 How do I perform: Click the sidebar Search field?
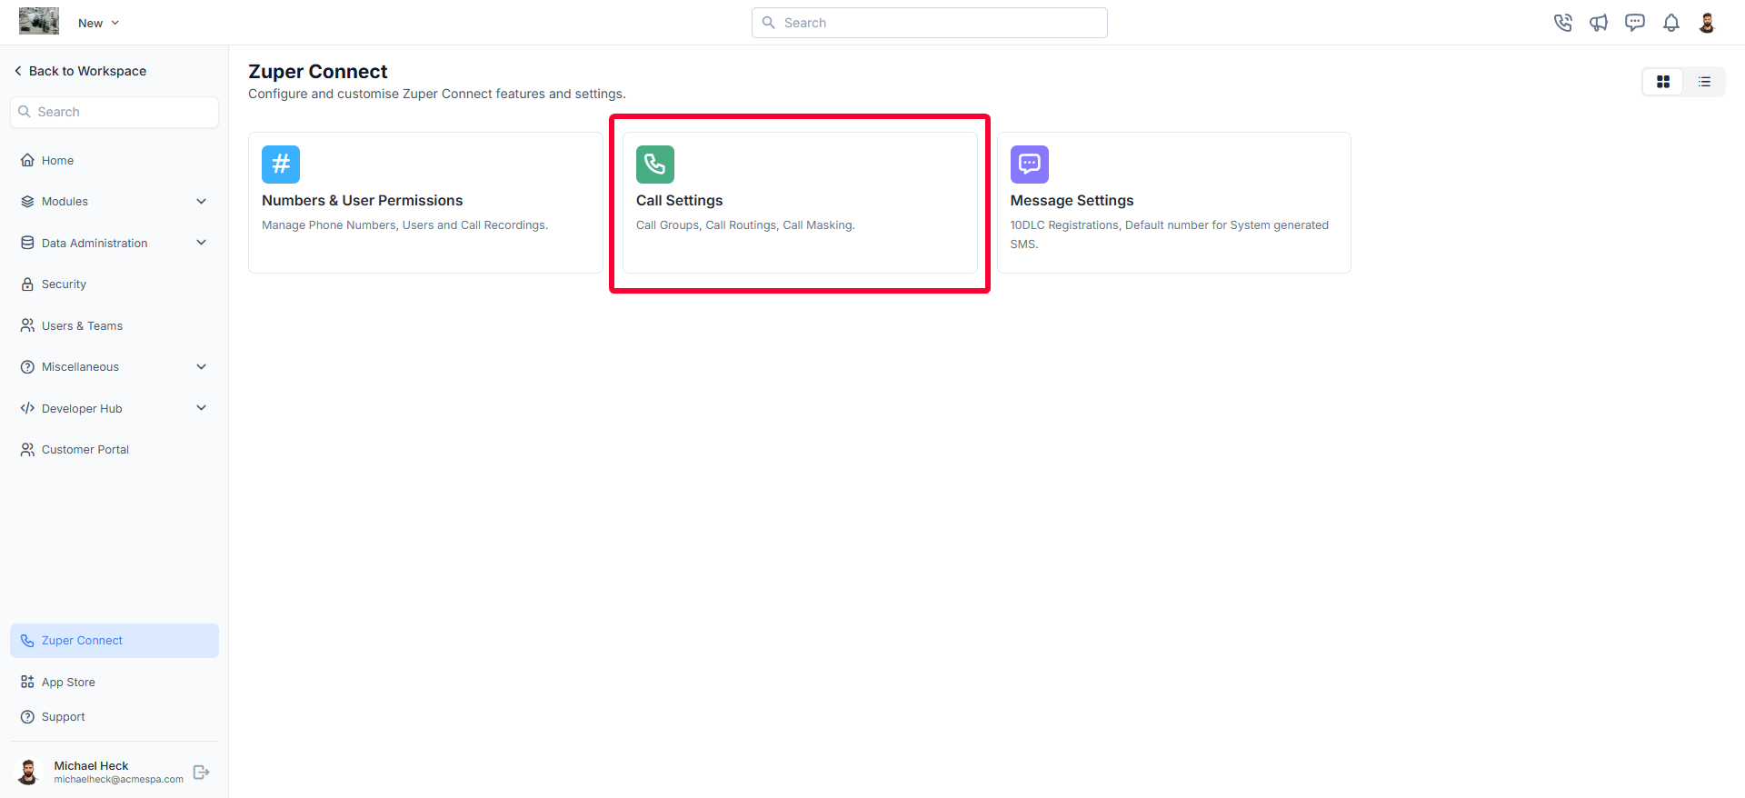[x=115, y=112]
